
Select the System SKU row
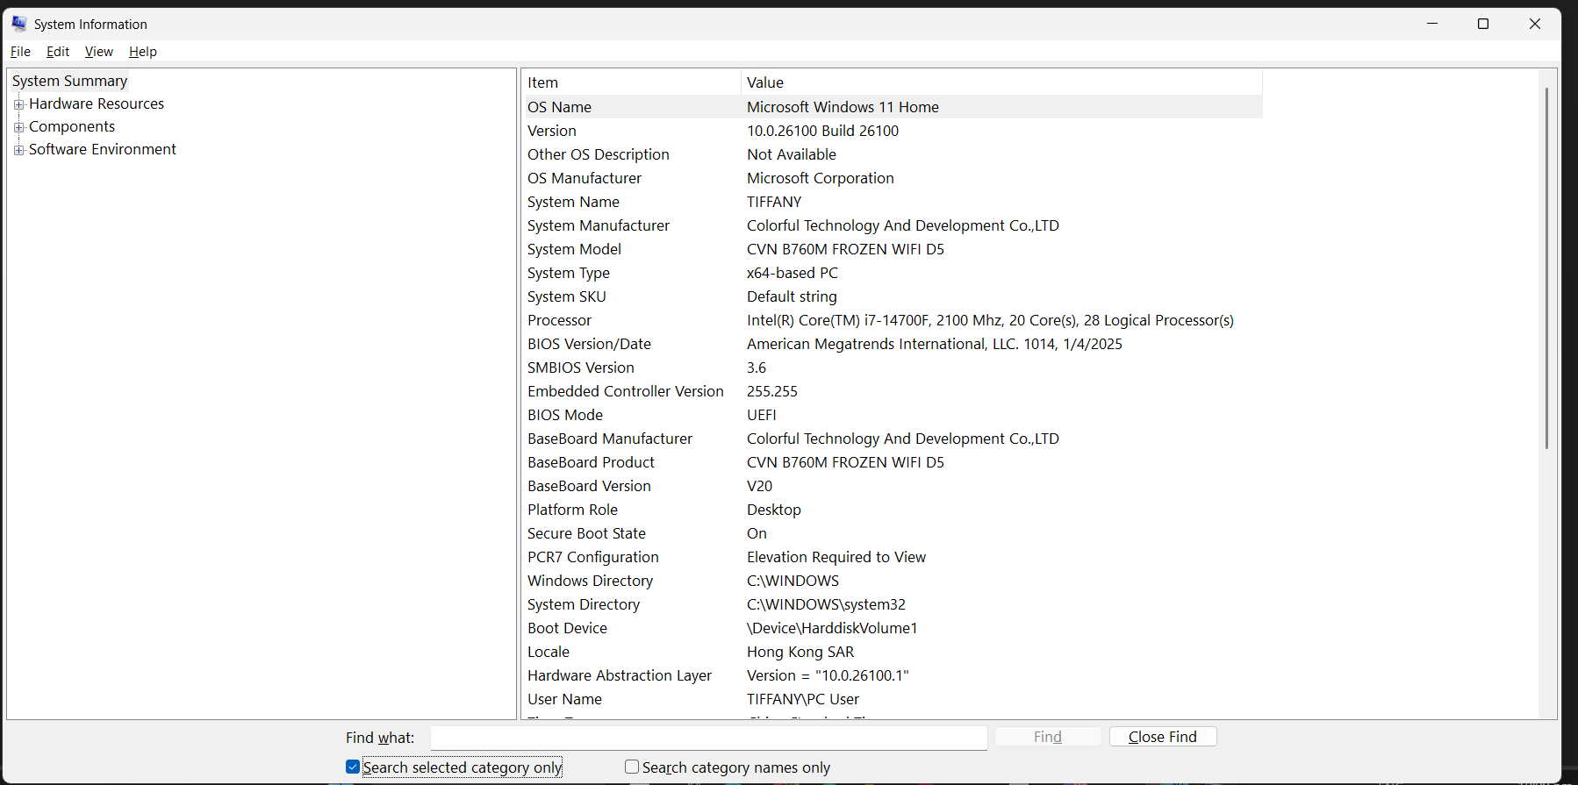pos(893,296)
